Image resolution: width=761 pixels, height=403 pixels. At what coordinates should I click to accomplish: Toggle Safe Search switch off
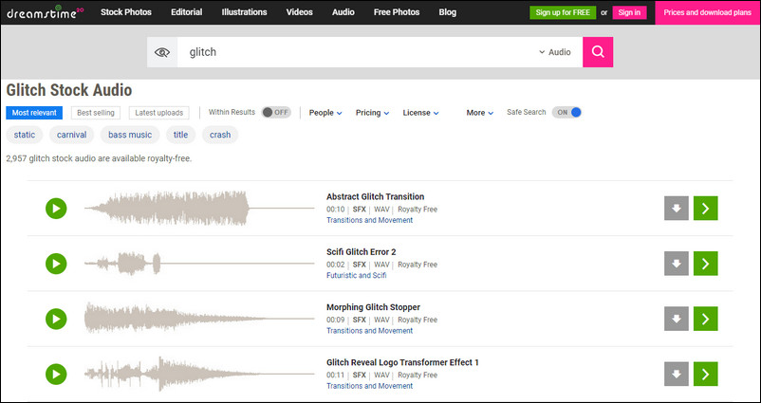point(566,113)
